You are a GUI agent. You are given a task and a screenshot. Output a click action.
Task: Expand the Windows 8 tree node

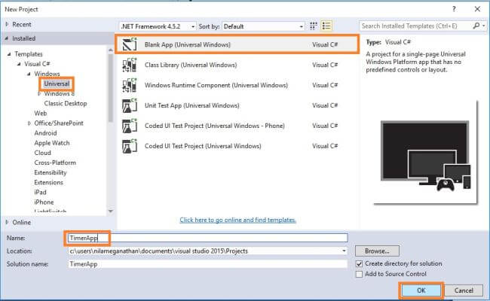click(39, 93)
